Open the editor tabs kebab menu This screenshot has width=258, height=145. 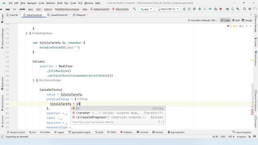point(251,14)
